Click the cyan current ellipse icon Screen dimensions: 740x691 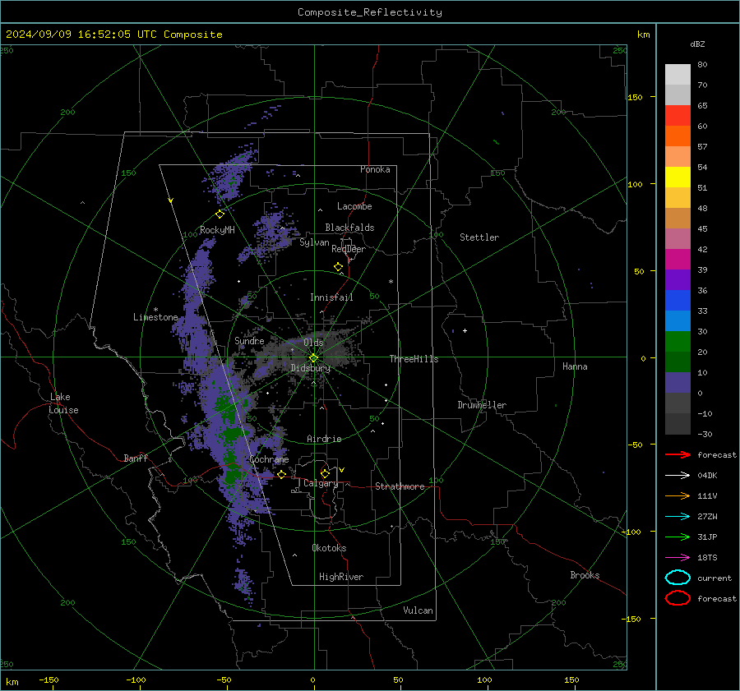pos(678,578)
